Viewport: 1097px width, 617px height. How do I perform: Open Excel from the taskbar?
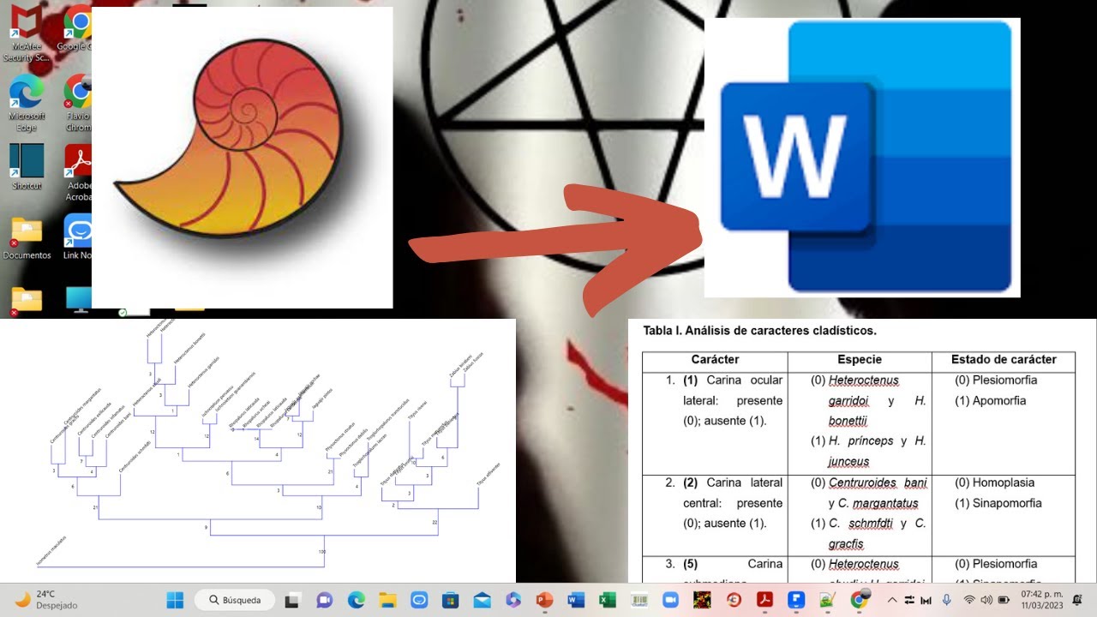[607, 600]
